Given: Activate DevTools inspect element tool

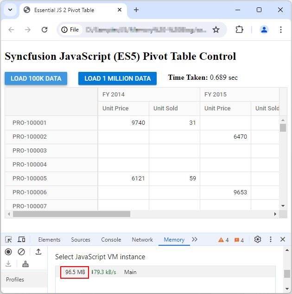Looking at the screenshot, I should pyautogui.click(x=8, y=239).
